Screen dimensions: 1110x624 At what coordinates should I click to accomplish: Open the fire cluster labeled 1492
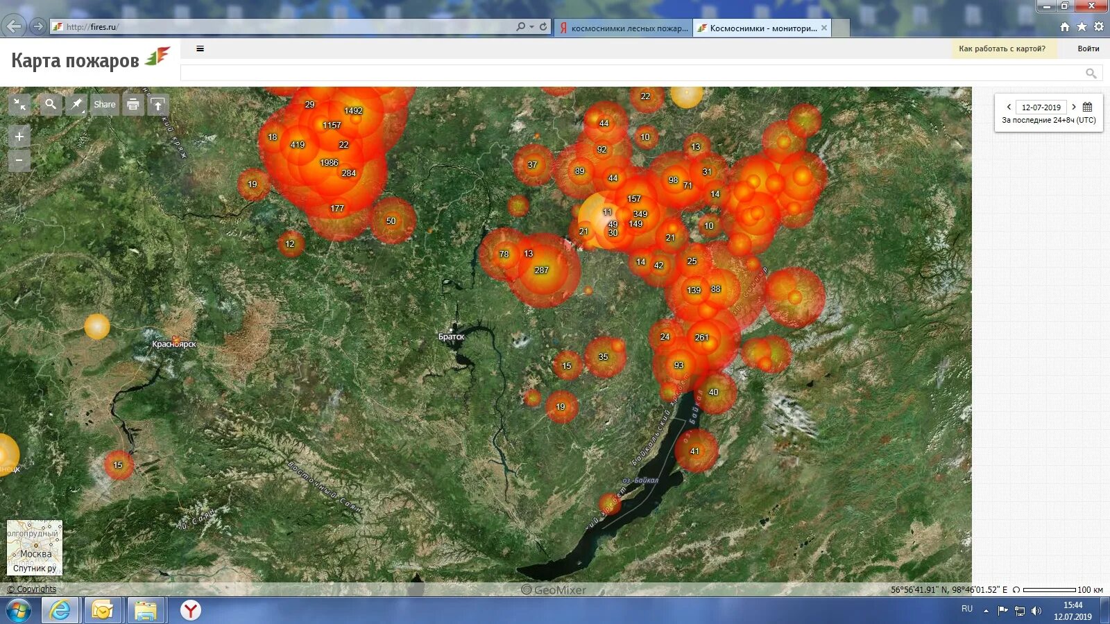(353, 111)
